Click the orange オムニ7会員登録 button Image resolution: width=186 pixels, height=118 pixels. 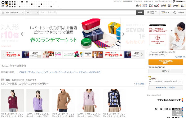point(166,62)
